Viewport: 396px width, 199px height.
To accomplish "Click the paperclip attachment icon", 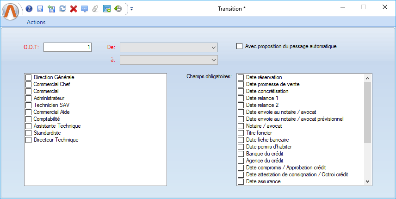I will (95, 9).
